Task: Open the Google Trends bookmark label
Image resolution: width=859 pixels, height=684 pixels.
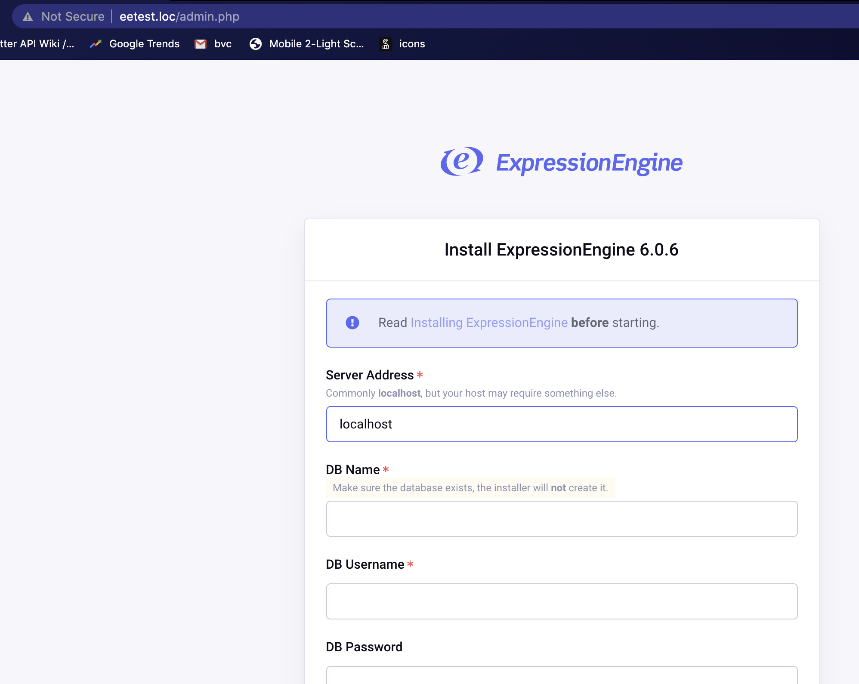Action: (145, 44)
